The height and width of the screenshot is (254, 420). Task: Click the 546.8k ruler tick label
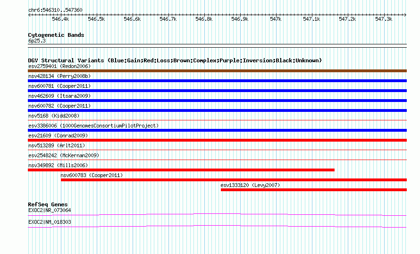tap(204, 19)
